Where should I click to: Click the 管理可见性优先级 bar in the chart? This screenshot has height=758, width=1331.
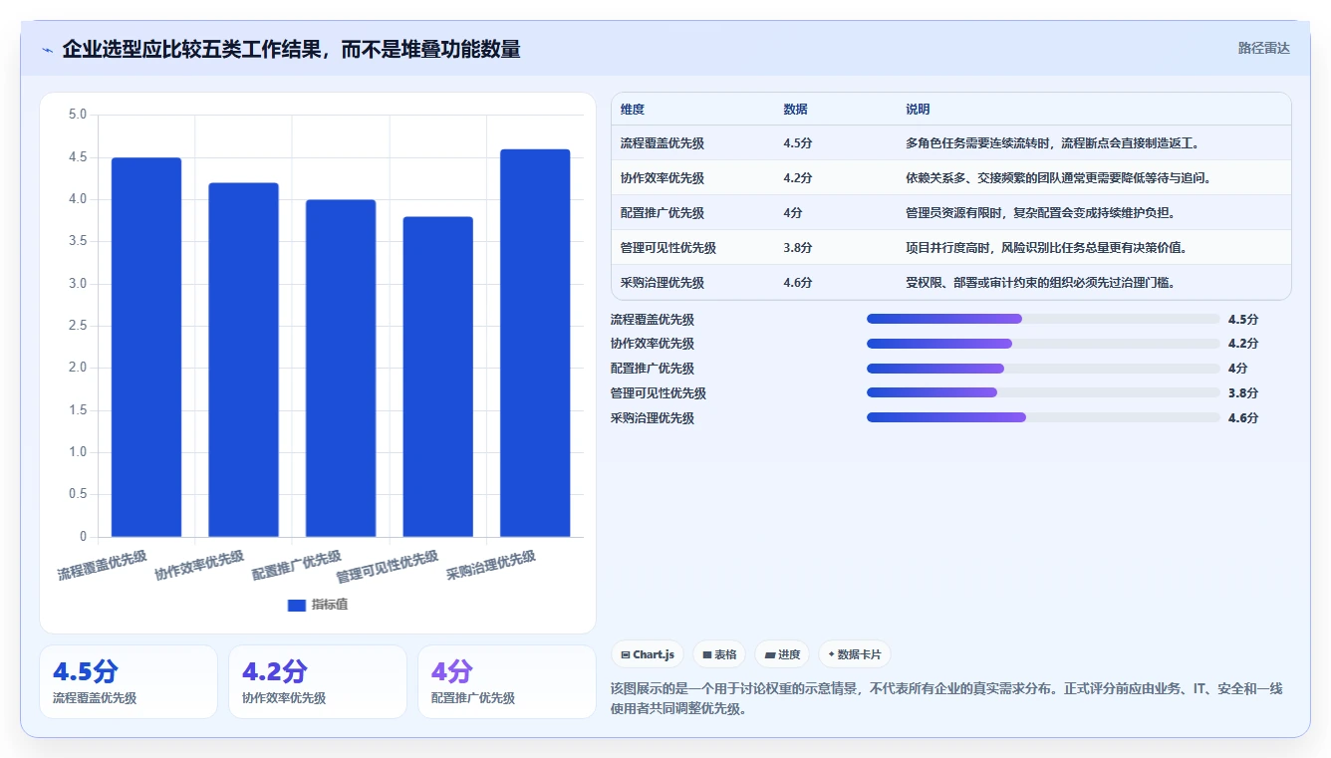tap(438, 377)
